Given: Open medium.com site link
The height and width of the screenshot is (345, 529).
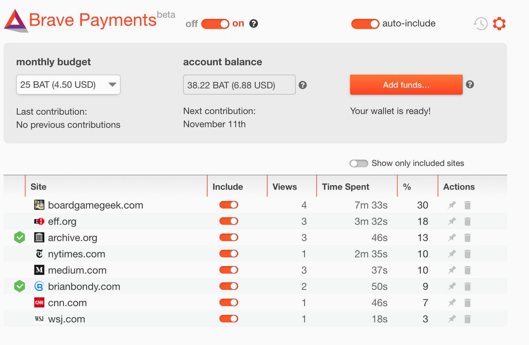Looking at the screenshot, I should coord(77,270).
